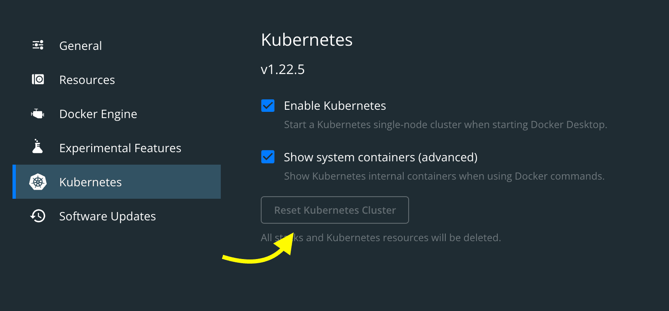Select the Resources disk icon
The height and width of the screenshot is (311, 669).
coord(37,79)
